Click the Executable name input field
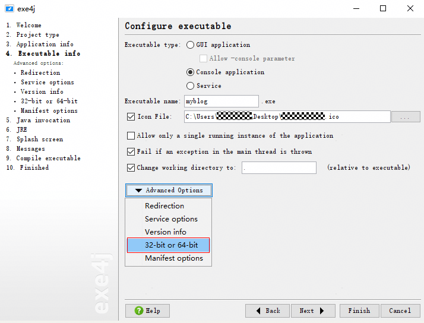This screenshot has height=323, width=424. [222, 102]
